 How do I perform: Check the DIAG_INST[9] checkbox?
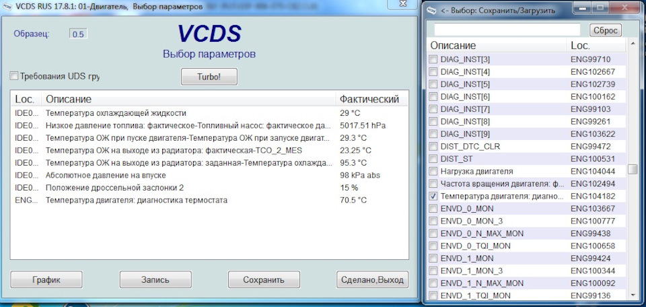433,134
